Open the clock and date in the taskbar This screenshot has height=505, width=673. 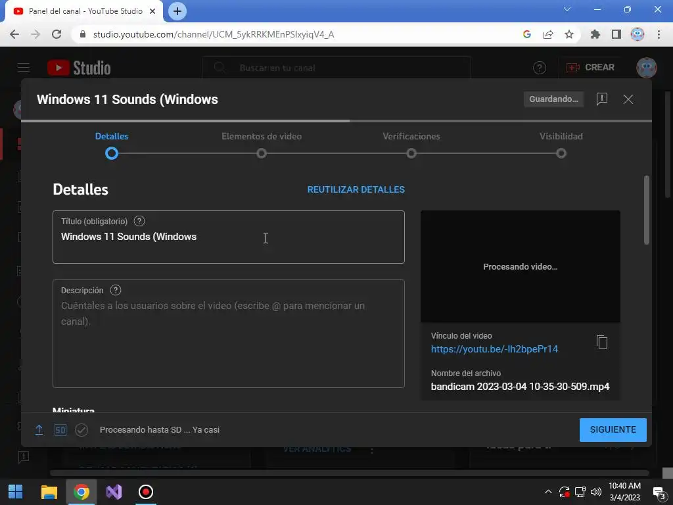pos(624,492)
